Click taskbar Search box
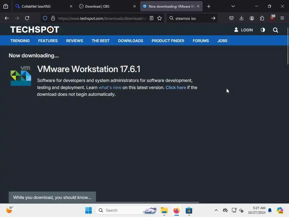 [x=127, y=210]
